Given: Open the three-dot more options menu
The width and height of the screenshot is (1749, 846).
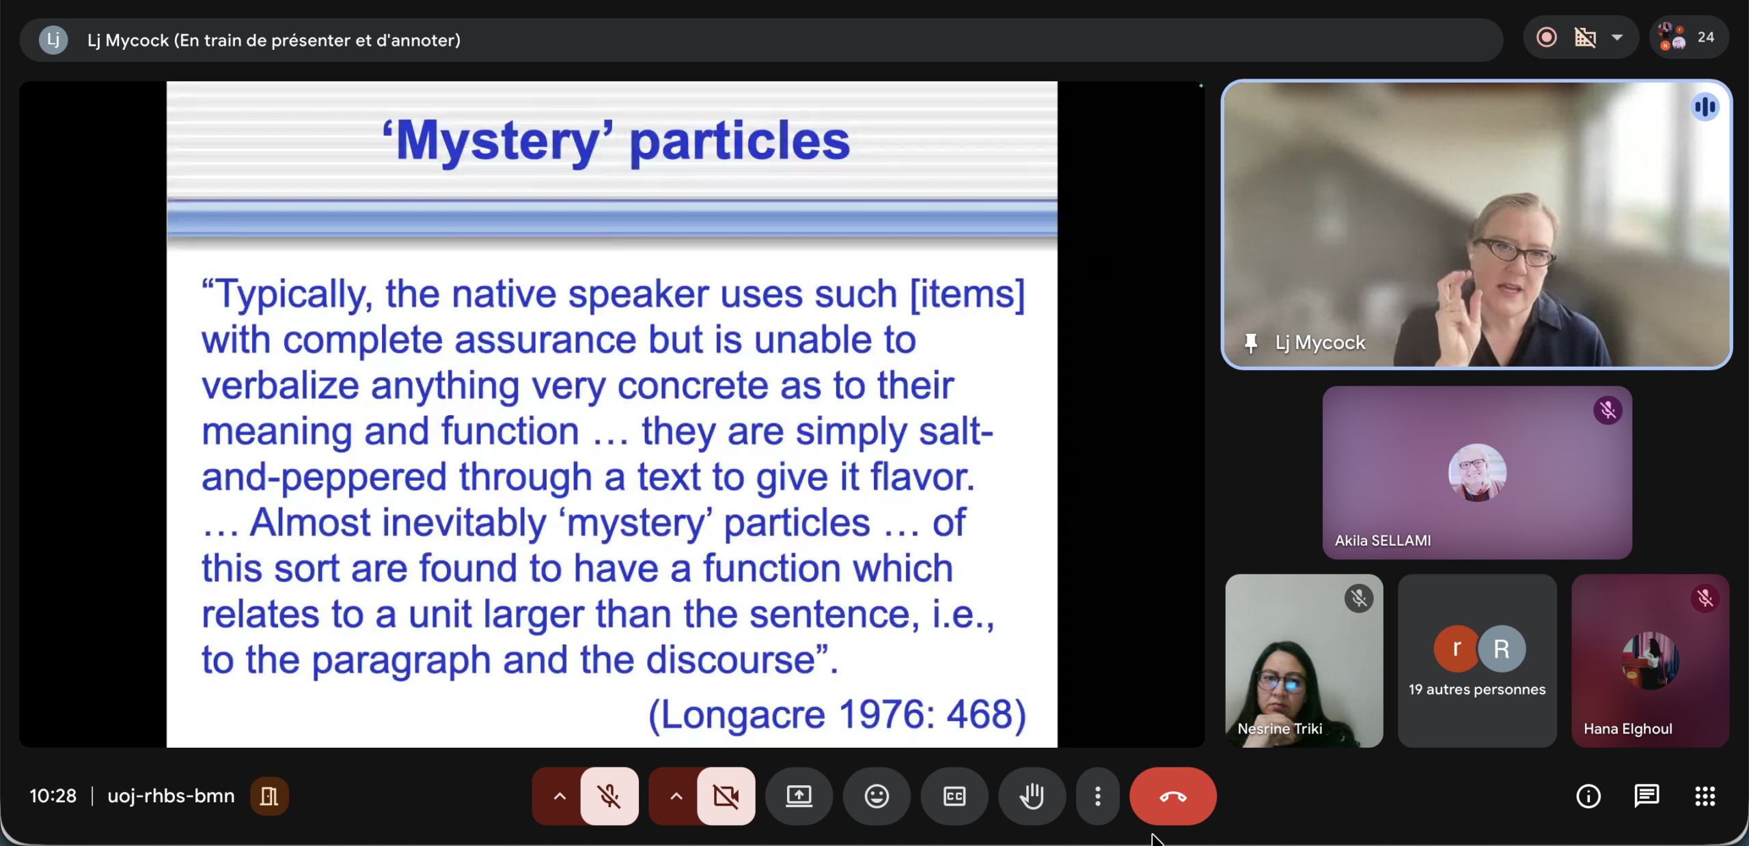Looking at the screenshot, I should tap(1098, 796).
